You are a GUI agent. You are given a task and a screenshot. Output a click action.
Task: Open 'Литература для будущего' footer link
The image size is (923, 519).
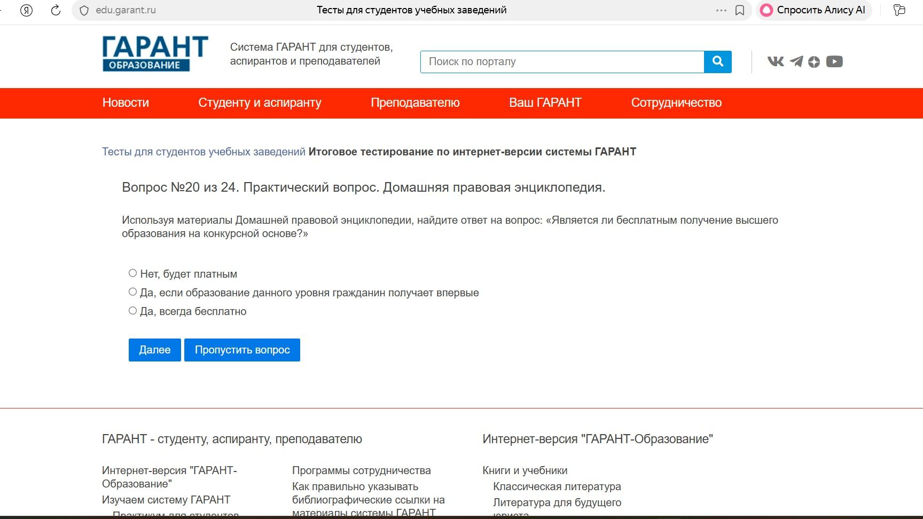[557, 502]
